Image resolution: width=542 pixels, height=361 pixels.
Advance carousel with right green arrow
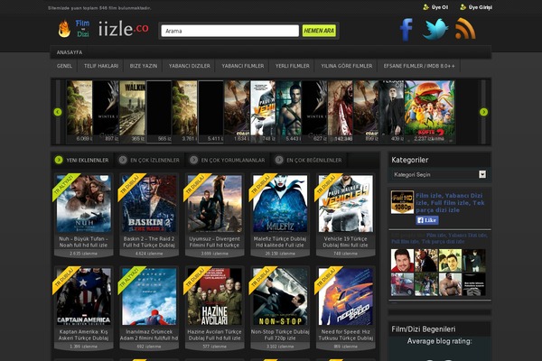click(483, 112)
